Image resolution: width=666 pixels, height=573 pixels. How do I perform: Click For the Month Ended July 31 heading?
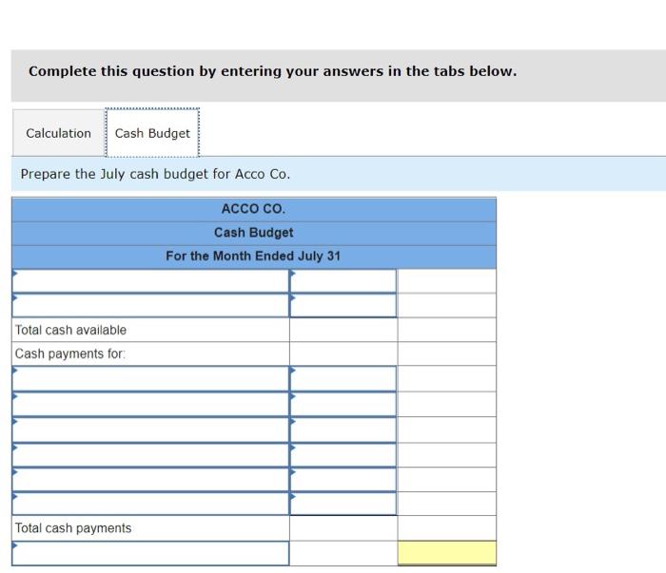coord(254,257)
